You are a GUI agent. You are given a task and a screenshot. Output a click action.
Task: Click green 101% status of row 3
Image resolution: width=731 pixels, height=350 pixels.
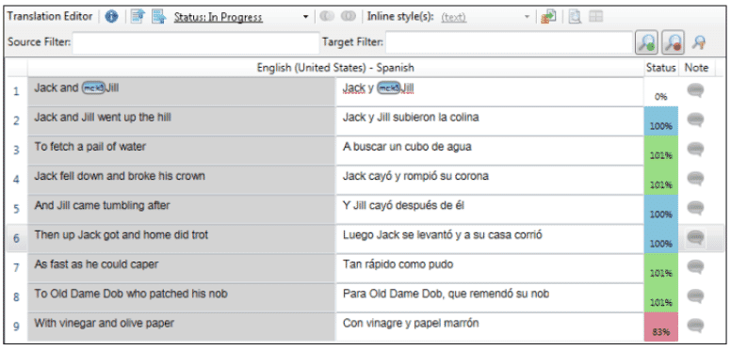(661, 151)
